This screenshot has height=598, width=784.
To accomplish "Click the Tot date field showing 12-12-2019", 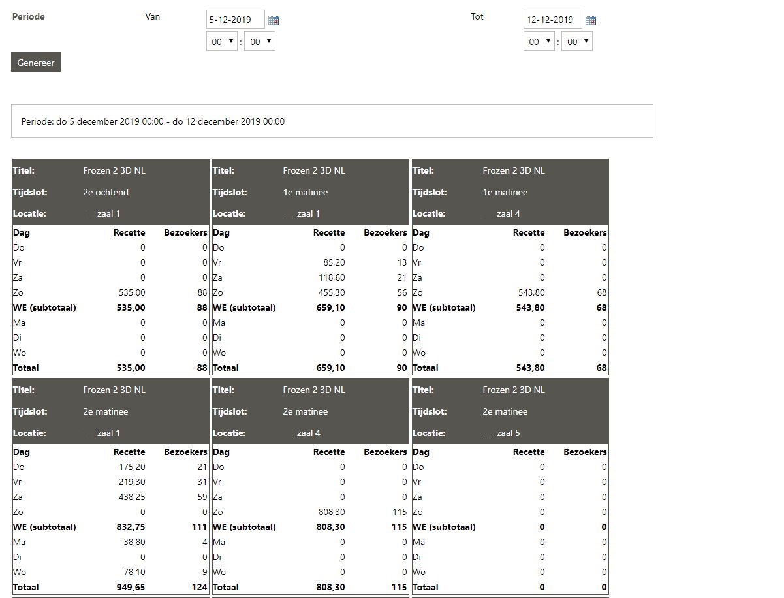I will tap(553, 20).
